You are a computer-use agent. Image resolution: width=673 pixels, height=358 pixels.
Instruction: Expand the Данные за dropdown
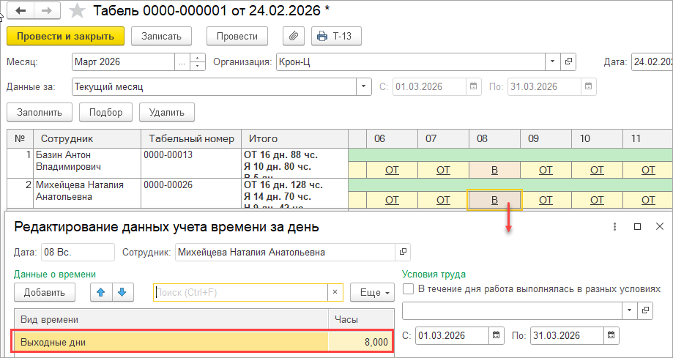[x=364, y=86]
